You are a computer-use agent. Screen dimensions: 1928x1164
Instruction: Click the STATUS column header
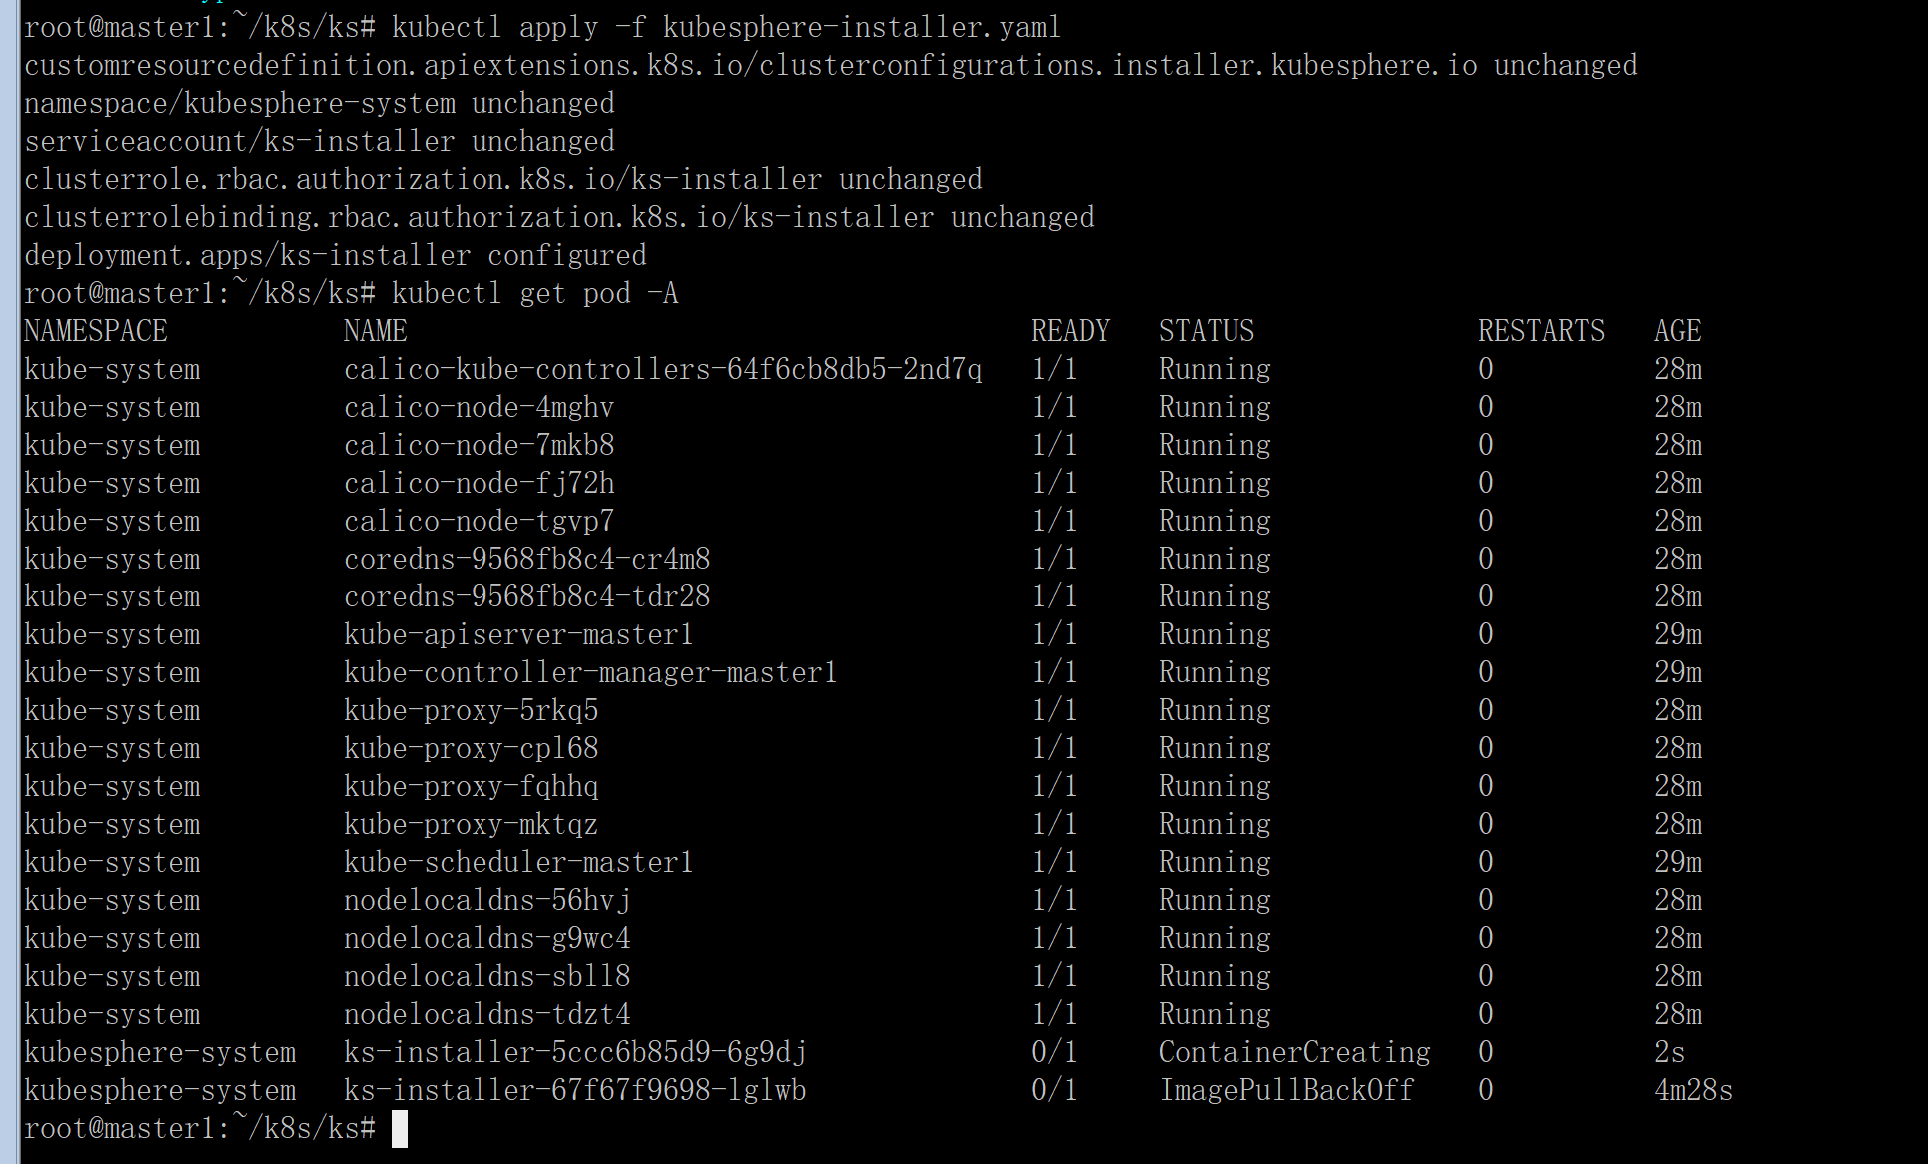click(x=1207, y=331)
